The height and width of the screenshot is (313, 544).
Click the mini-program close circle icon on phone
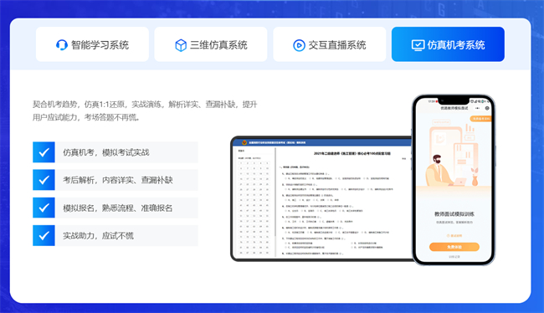pos(487,108)
